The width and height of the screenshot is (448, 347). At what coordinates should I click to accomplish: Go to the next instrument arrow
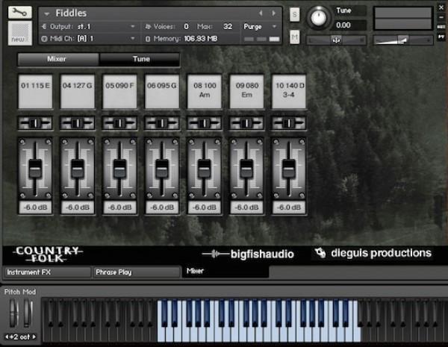coord(273,13)
